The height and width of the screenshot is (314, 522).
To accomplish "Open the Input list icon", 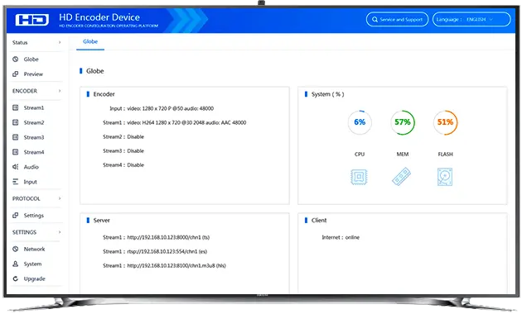I will pos(15,182).
